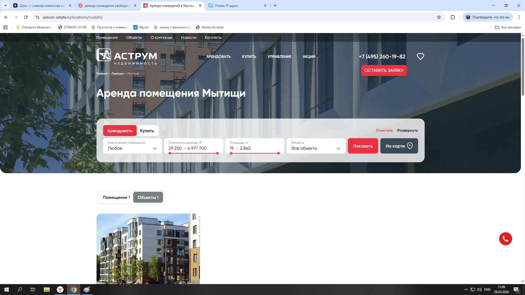Open the bookmarks bar apps grid icon

(5, 27)
